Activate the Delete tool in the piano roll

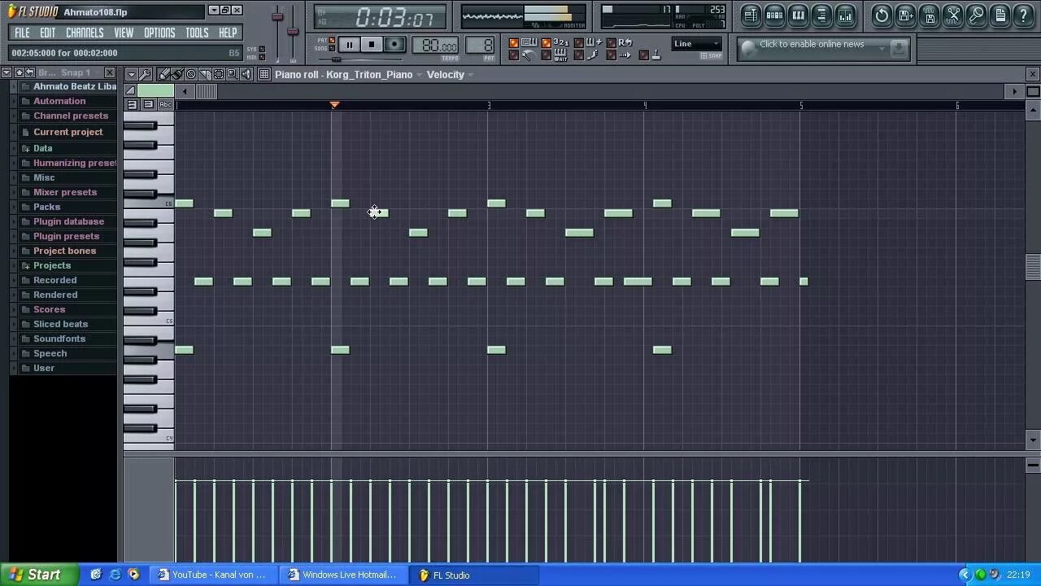tap(191, 74)
